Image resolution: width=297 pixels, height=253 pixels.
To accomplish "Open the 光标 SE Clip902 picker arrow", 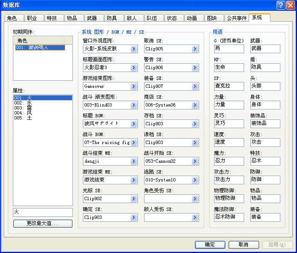I will pyautogui.click(x=134, y=198).
